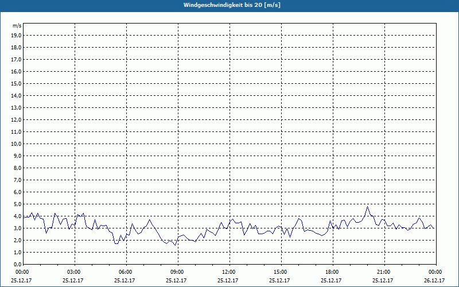This screenshot has width=459, height=287.
Task: Click the 16,0 y-axis label
Action: tap(16, 71)
